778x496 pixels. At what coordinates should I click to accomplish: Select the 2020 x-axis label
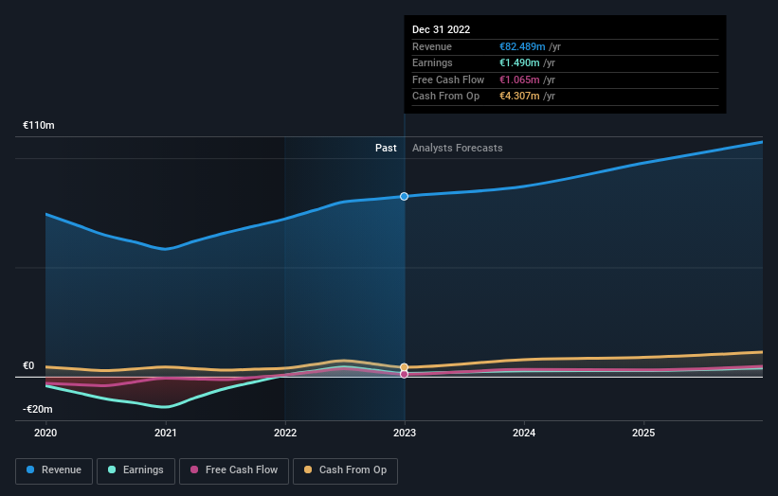[x=45, y=433]
